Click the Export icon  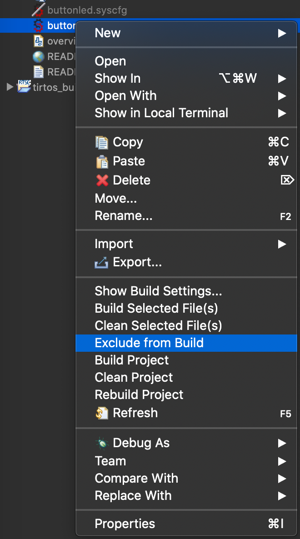(101, 262)
